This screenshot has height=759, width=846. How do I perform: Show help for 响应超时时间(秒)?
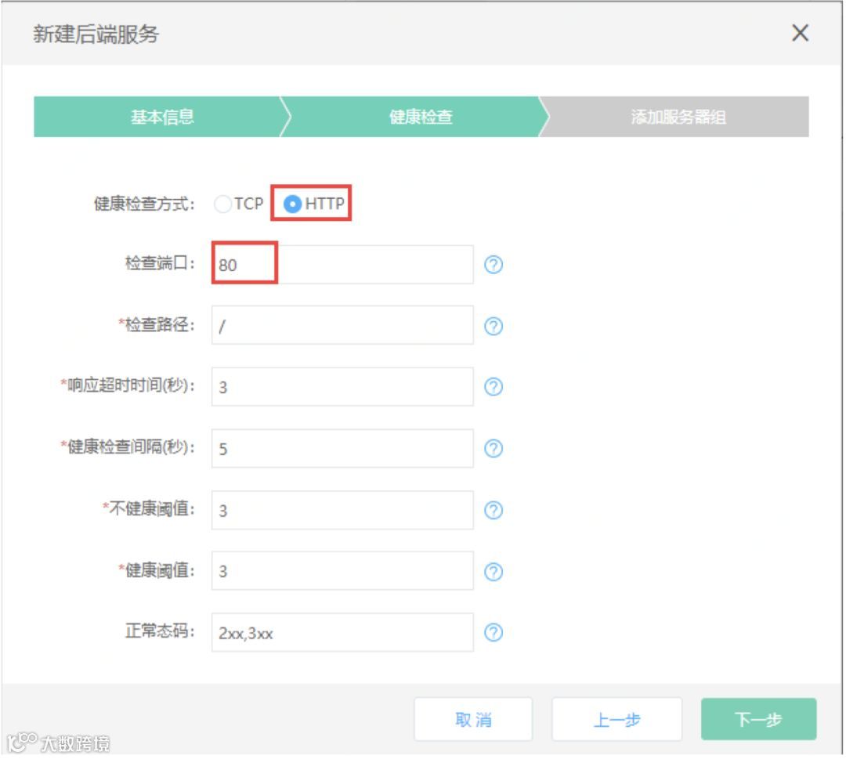click(x=493, y=387)
